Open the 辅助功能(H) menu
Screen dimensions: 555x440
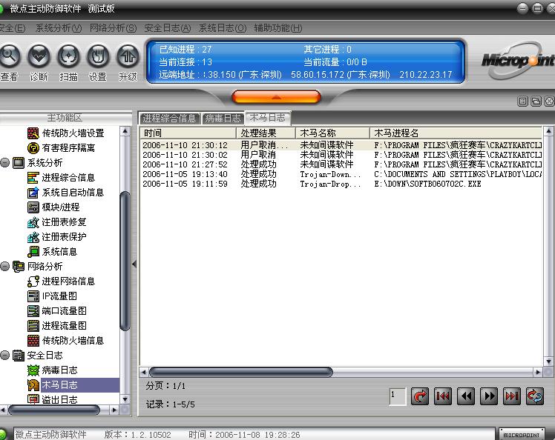pyautogui.click(x=277, y=28)
